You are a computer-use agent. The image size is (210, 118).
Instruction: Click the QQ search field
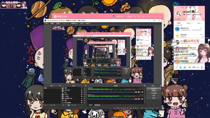(189, 19)
